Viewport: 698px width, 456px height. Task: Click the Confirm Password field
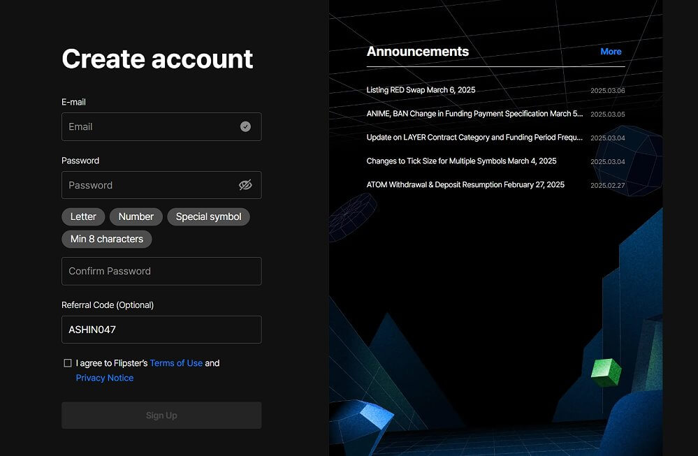[x=161, y=271]
